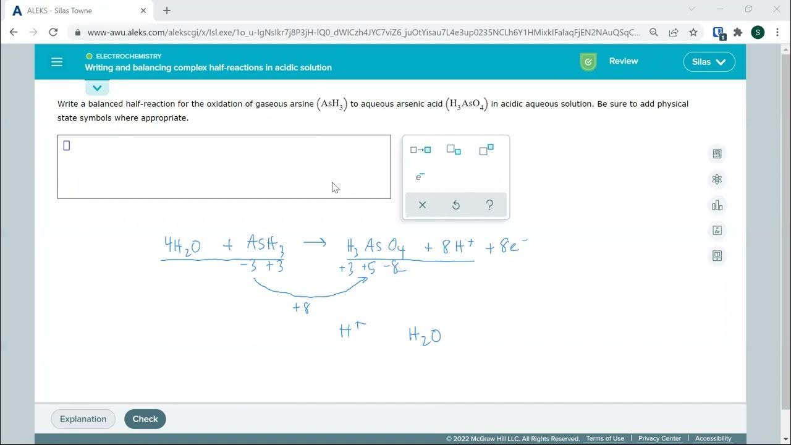Open the Chrome profile avatar S
This screenshot has height=445, width=791.
(758, 33)
